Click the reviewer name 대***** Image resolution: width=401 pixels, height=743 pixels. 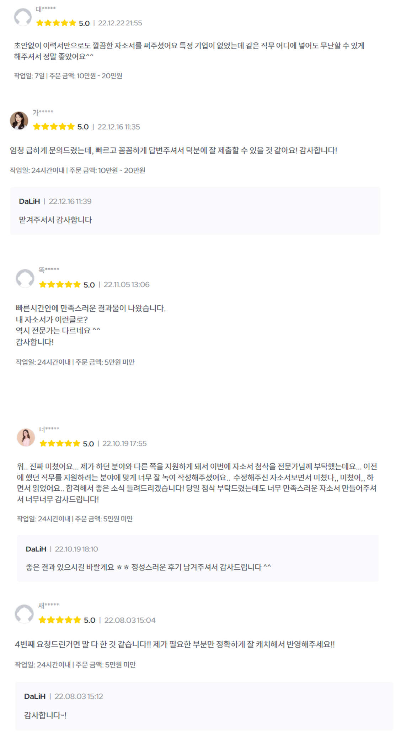point(46,9)
